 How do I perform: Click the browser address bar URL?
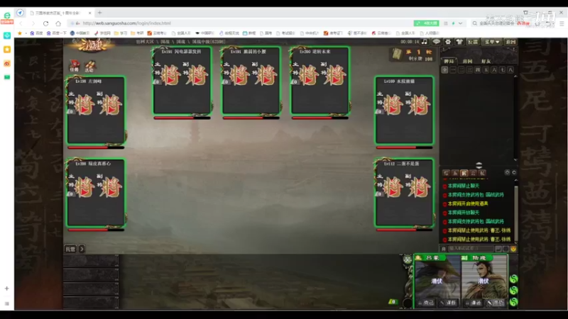click(126, 23)
